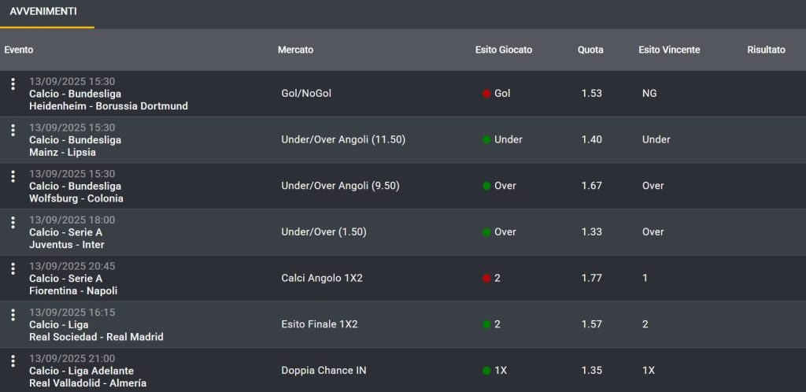The width and height of the screenshot is (806, 392).
Task: Click green status dot beside 1X outcome
Action: pos(486,371)
